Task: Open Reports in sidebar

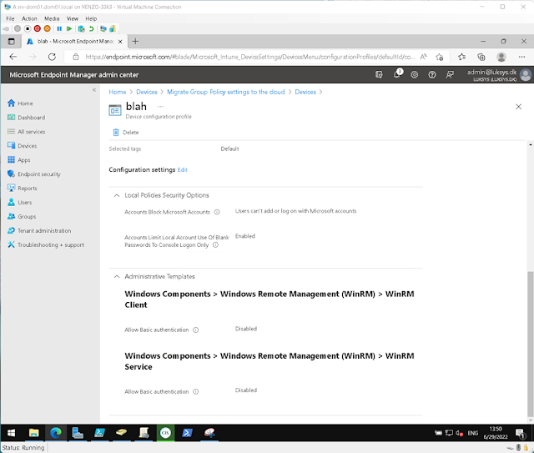Action: pos(27,189)
